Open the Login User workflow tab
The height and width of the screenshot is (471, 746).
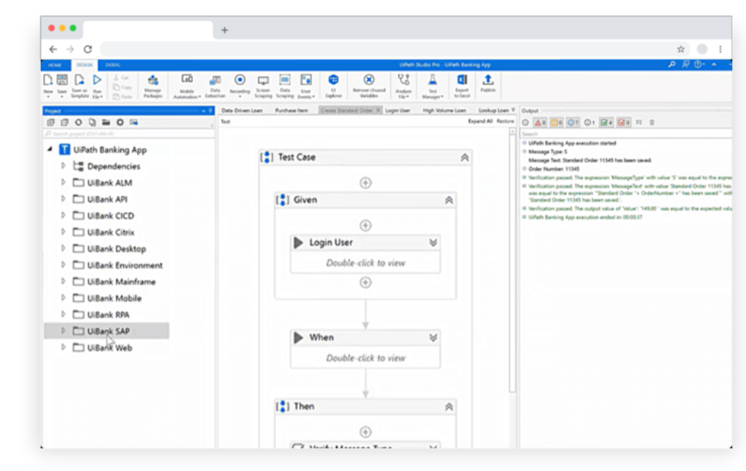398,110
